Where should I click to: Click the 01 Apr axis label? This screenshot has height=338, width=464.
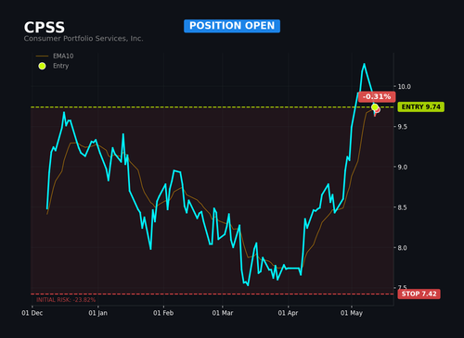point(288,313)
